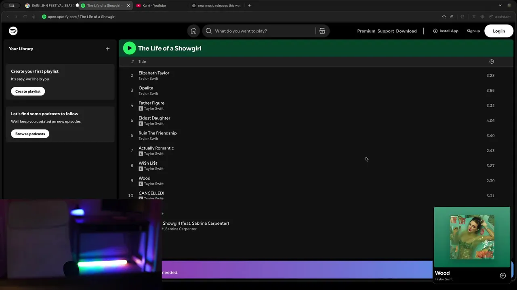
Task: Click the Install App download icon
Action: (x=435, y=31)
